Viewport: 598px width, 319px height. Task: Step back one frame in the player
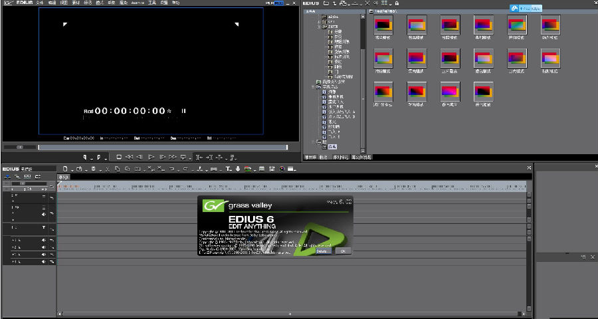coord(140,157)
